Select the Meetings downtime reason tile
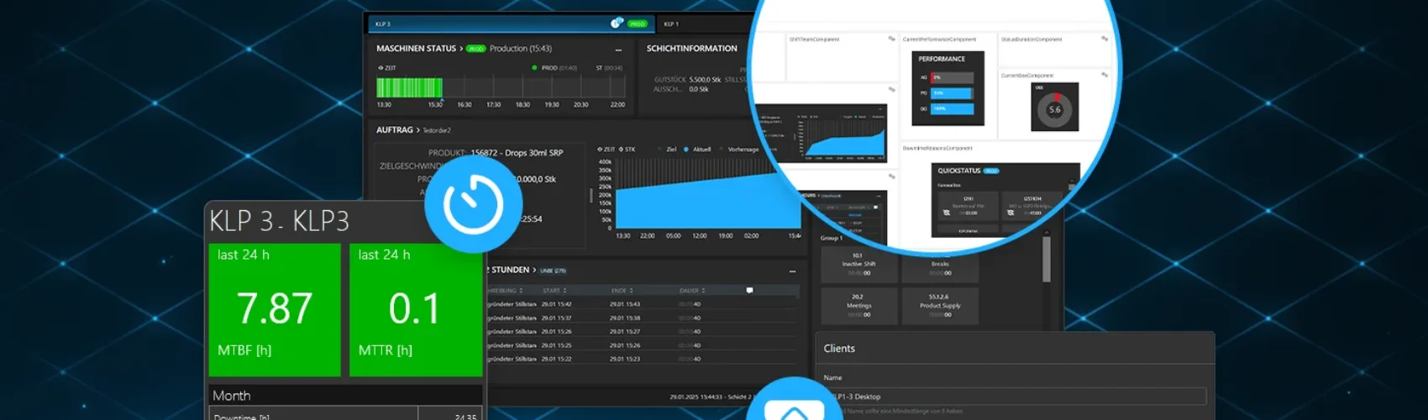Viewport: 1428px width, 420px height. (x=858, y=306)
